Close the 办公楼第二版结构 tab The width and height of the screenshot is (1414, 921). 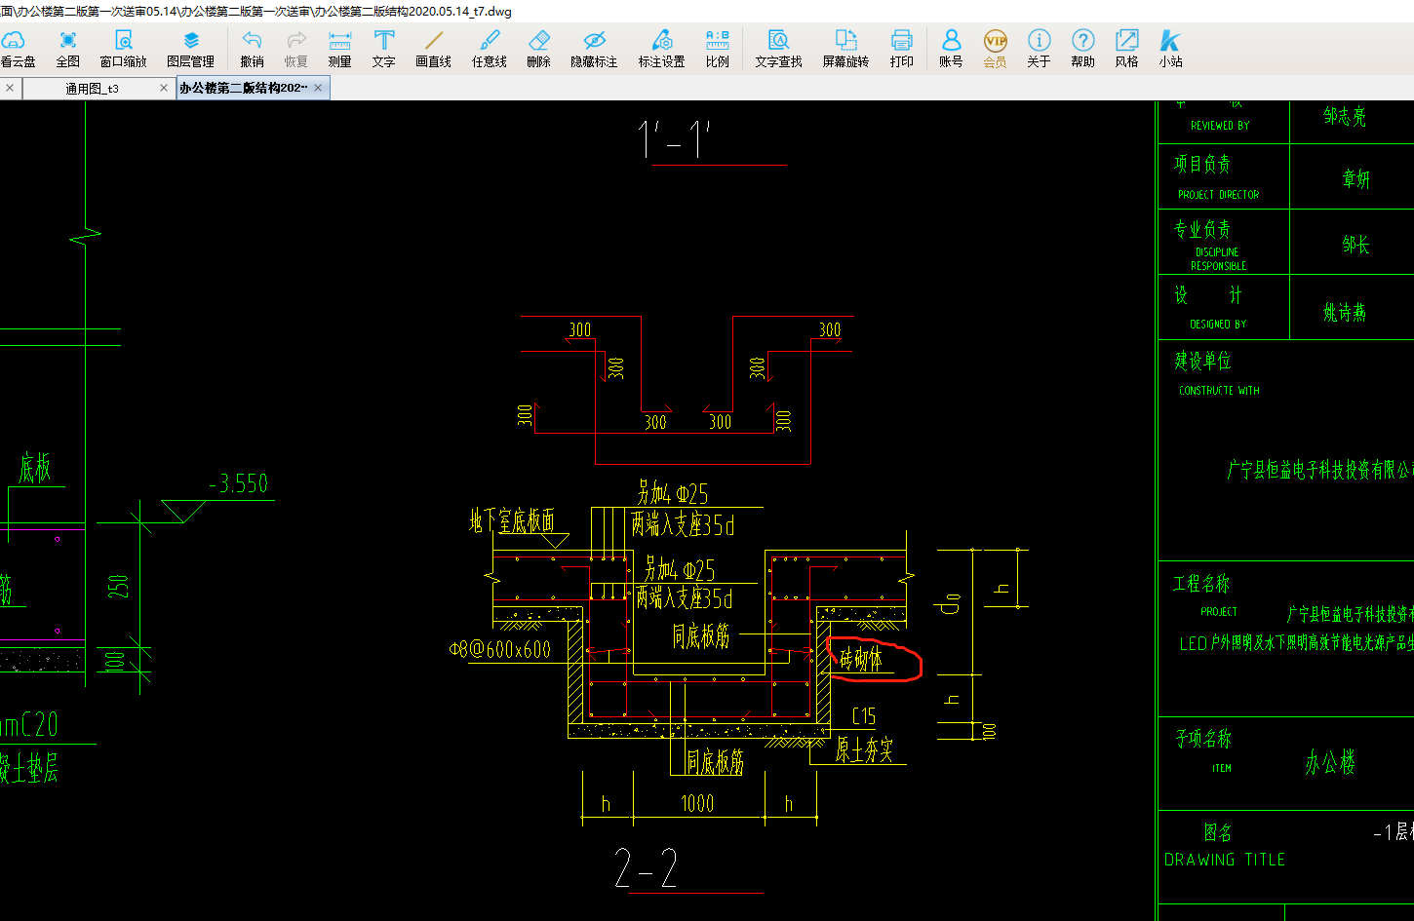pos(319,89)
